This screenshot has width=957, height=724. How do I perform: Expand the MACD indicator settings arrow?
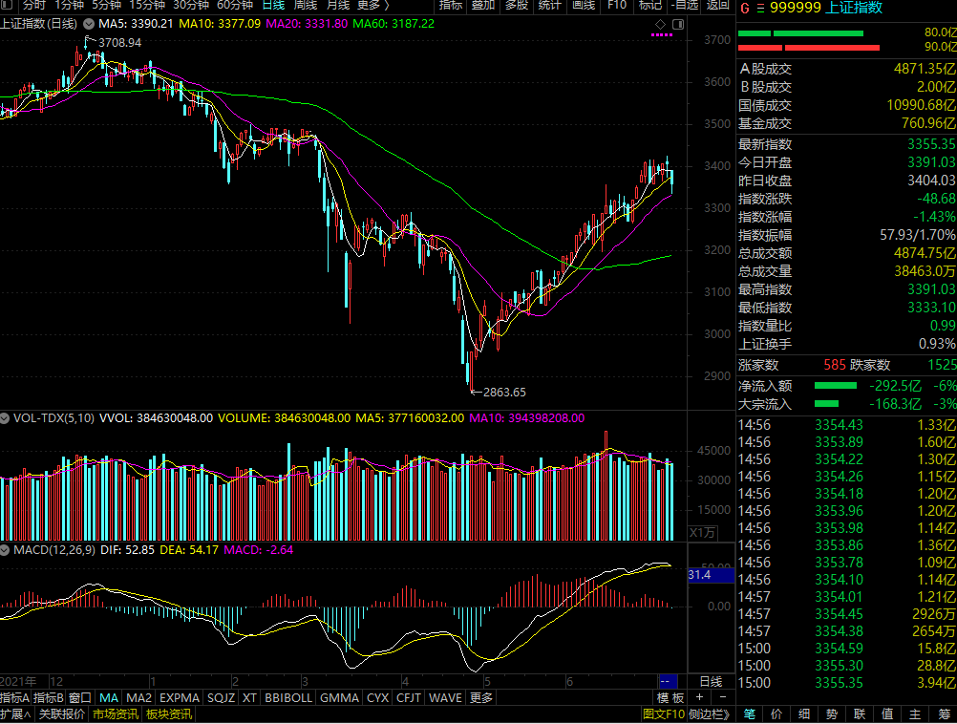coord(6,550)
